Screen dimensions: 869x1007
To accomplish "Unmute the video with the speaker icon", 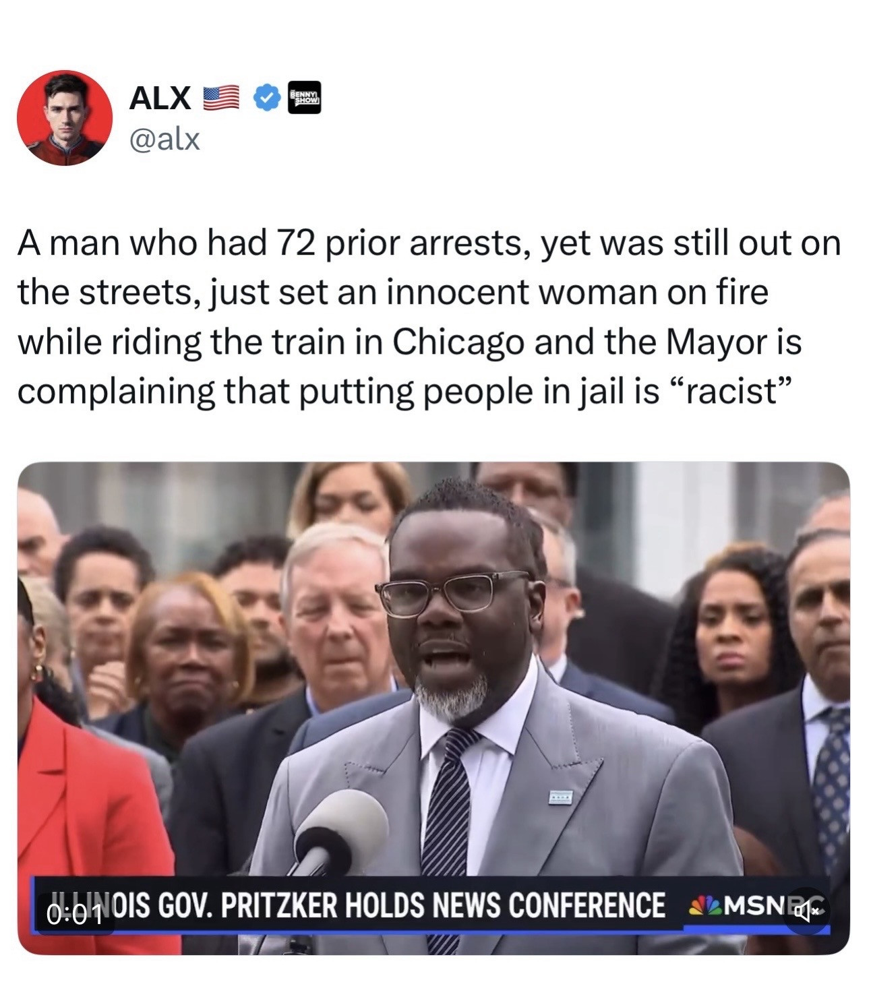I will click(x=806, y=912).
